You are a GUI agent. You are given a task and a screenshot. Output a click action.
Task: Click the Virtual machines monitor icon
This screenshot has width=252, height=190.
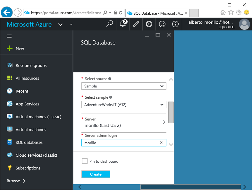(x=10, y=129)
